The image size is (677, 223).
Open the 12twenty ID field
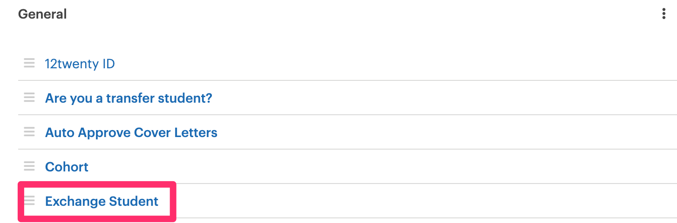pos(80,64)
